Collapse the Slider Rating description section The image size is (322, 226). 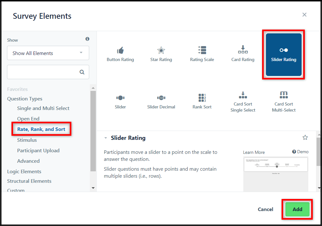105,138
